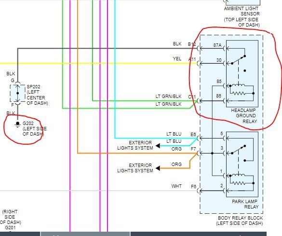Select the SP202 splice label
The width and height of the screenshot is (282, 236).
33,87
